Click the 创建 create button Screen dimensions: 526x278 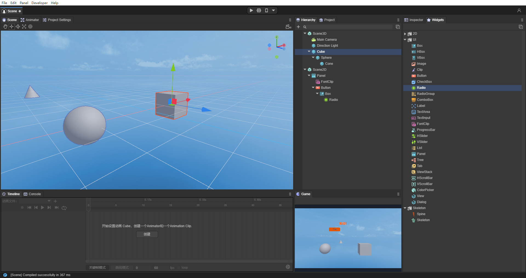click(147, 234)
